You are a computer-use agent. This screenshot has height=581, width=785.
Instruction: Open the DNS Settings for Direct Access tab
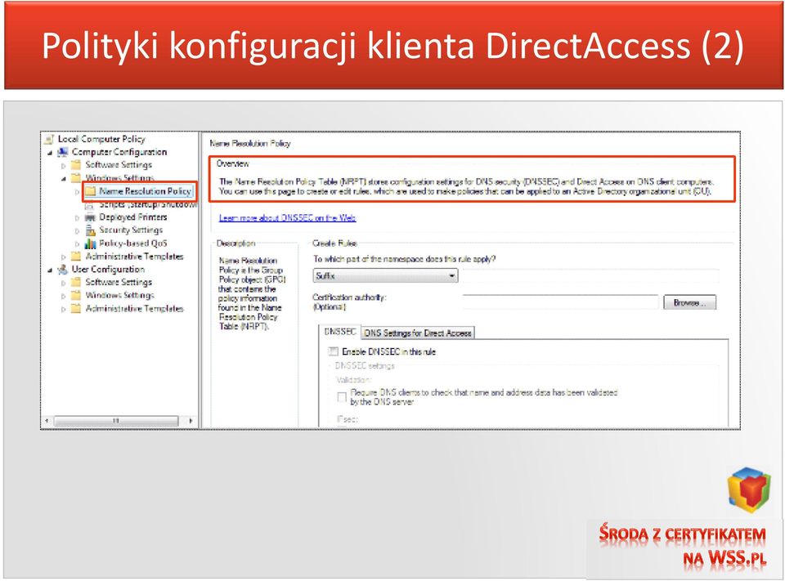click(x=418, y=333)
